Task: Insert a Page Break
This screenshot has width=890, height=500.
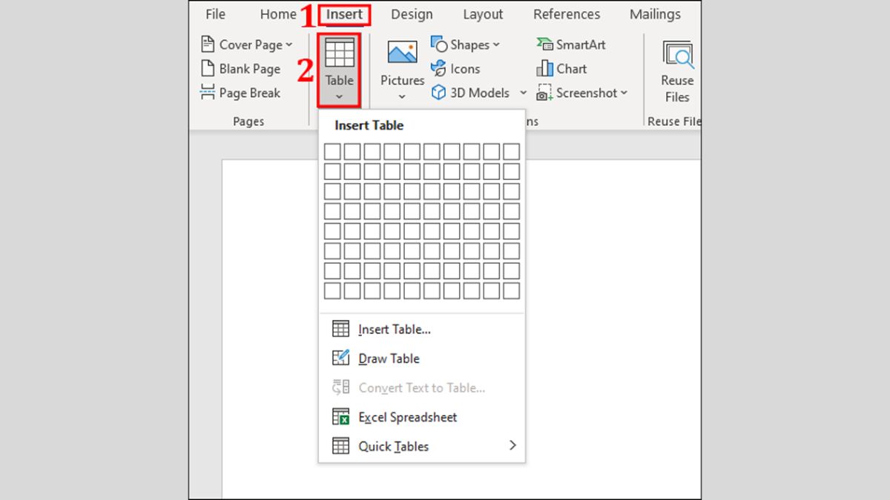Action: tap(240, 93)
